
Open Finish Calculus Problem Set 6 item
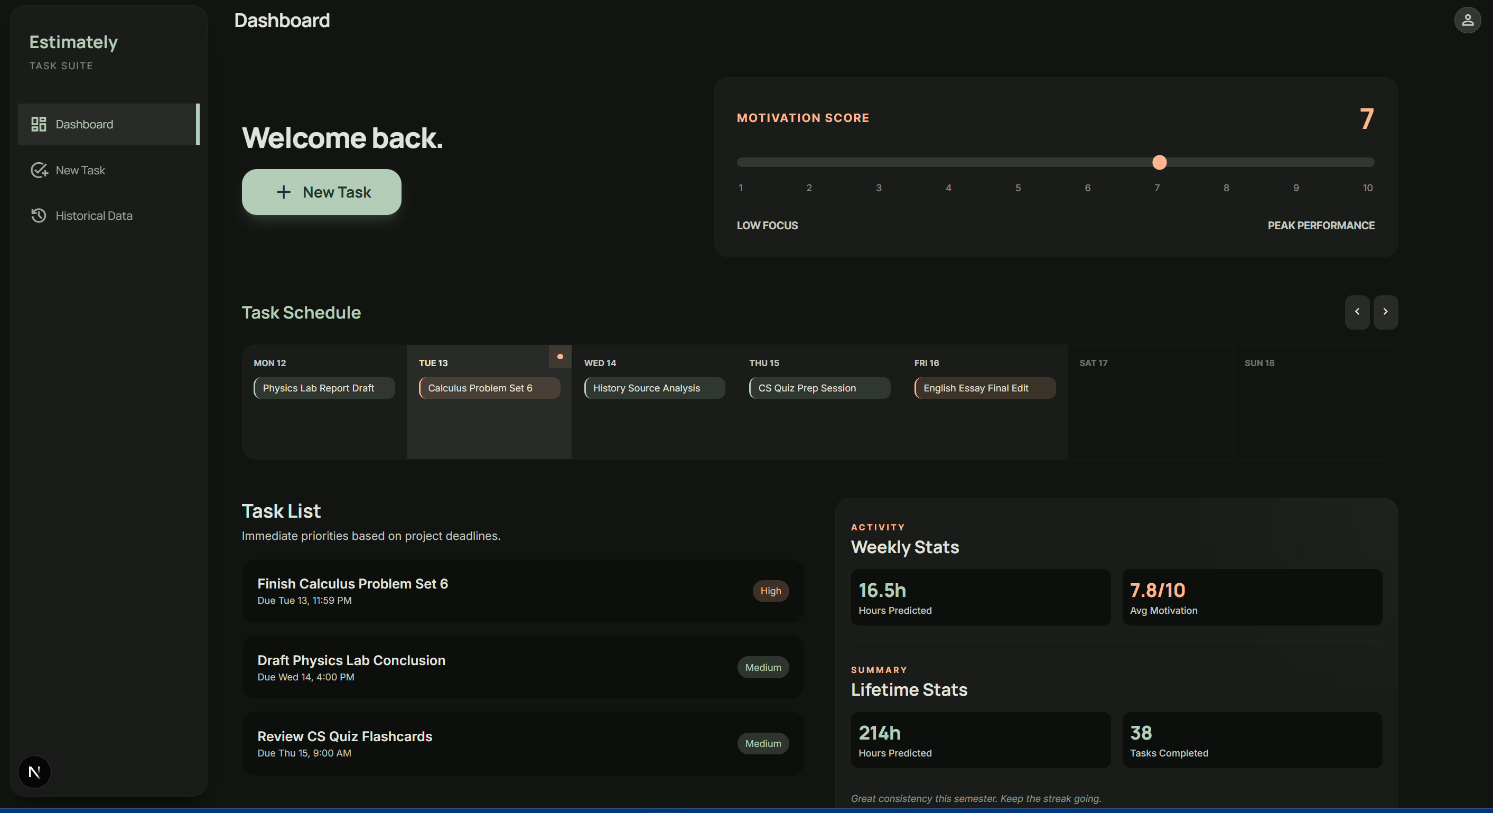(x=352, y=584)
